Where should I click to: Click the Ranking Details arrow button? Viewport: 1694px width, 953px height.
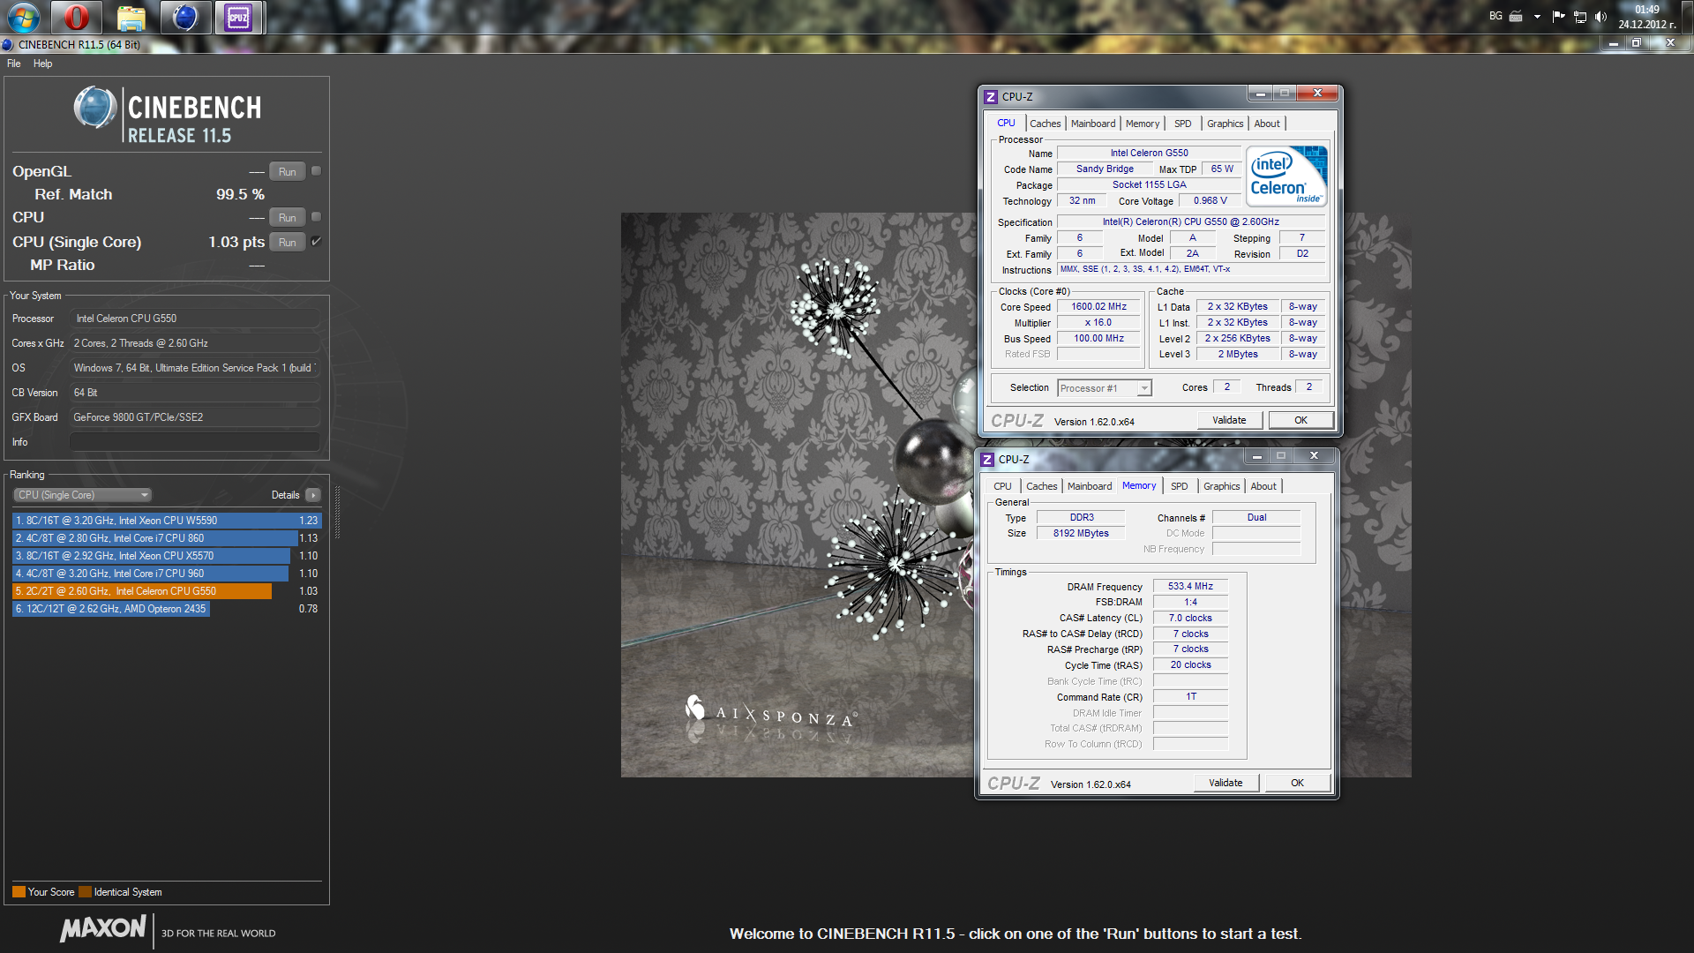coord(313,495)
